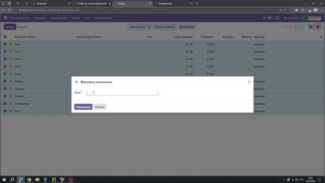Reload the page with browser refresh icon
325x183 pixels.
pyautogui.click(x=10, y=10)
